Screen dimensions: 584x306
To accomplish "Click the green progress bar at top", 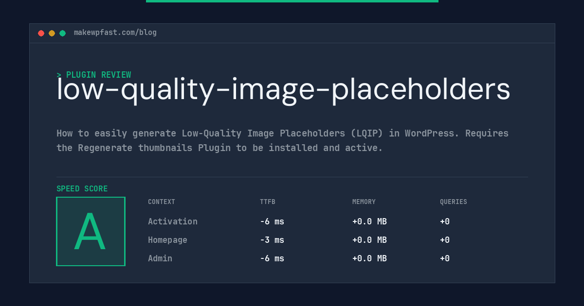I will pos(292,1).
